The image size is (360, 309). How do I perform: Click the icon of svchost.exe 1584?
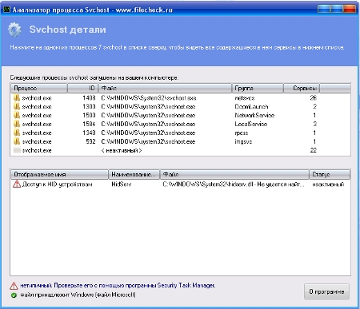click(17, 124)
